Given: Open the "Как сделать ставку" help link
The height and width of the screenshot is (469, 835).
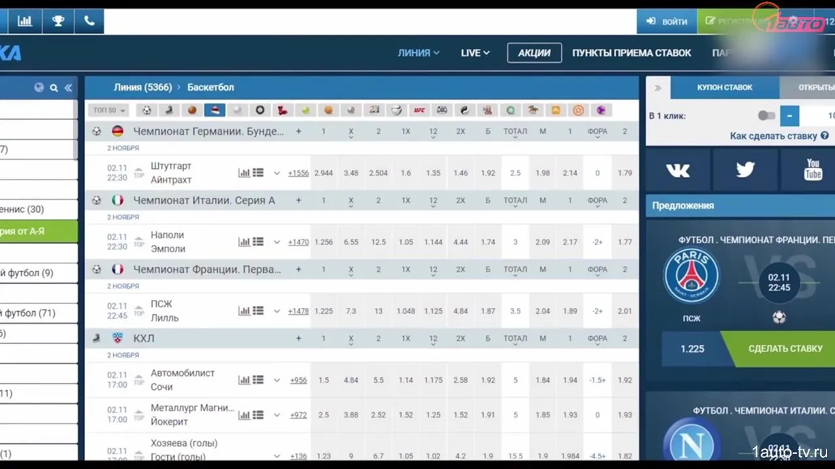Looking at the screenshot, I should pos(780,136).
